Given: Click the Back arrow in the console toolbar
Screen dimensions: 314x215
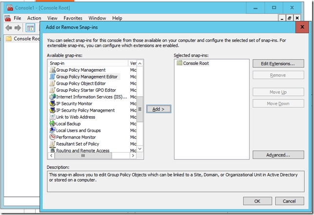Looking at the screenshot, I should click(9, 28).
